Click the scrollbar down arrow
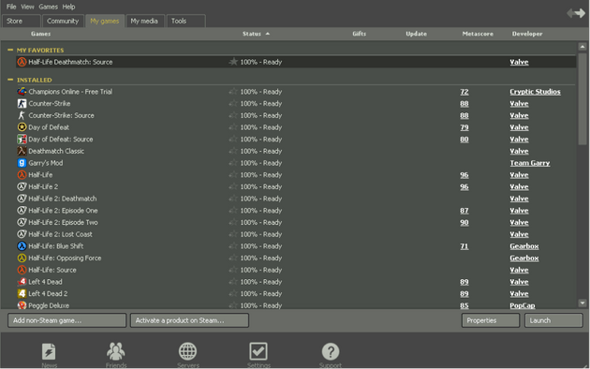Image resolution: width=590 pixels, height=369 pixels. pyautogui.click(x=583, y=303)
